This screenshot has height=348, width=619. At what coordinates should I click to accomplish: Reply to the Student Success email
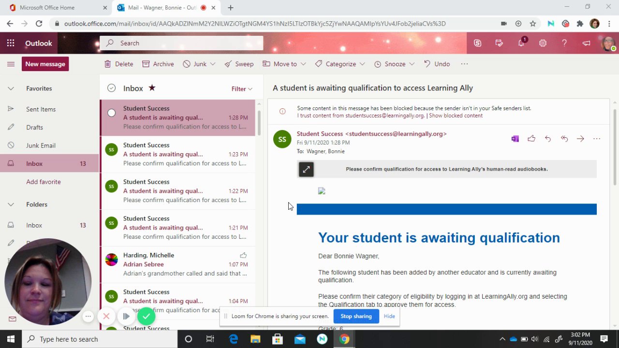coord(548,139)
